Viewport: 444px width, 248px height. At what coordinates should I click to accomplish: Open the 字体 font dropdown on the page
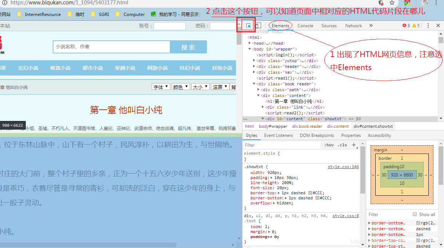pyautogui.click(x=161, y=86)
